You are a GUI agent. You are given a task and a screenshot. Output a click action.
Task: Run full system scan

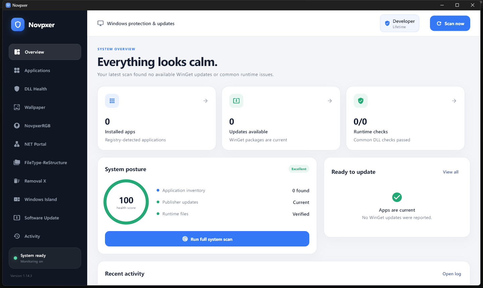pos(207,239)
